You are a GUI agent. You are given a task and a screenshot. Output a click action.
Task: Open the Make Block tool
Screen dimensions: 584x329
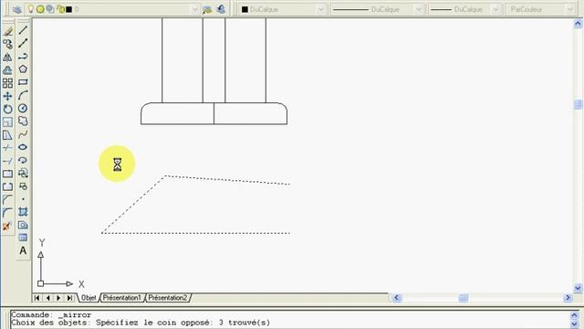tap(23, 186)
